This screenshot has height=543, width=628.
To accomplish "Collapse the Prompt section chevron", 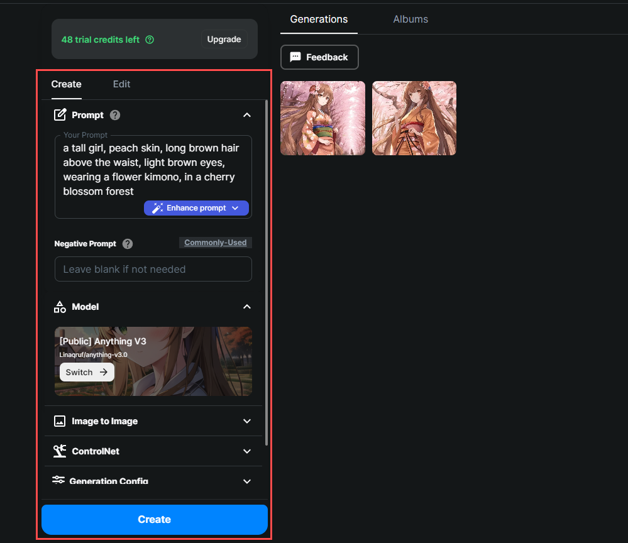I will pos(247,115).
